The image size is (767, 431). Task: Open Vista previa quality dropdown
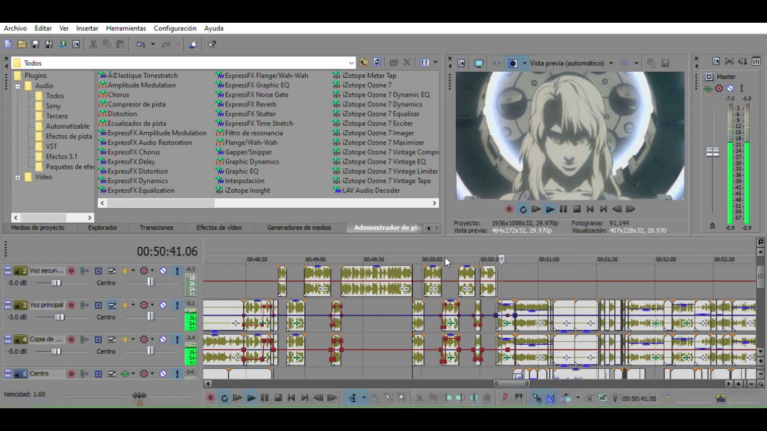[611, 63]
